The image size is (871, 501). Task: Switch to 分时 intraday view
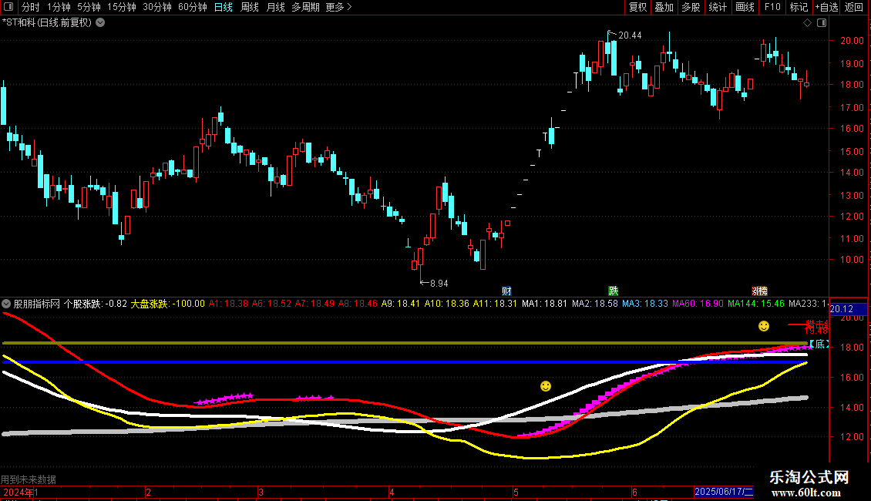pyautogui.click(x=31, y=7)
